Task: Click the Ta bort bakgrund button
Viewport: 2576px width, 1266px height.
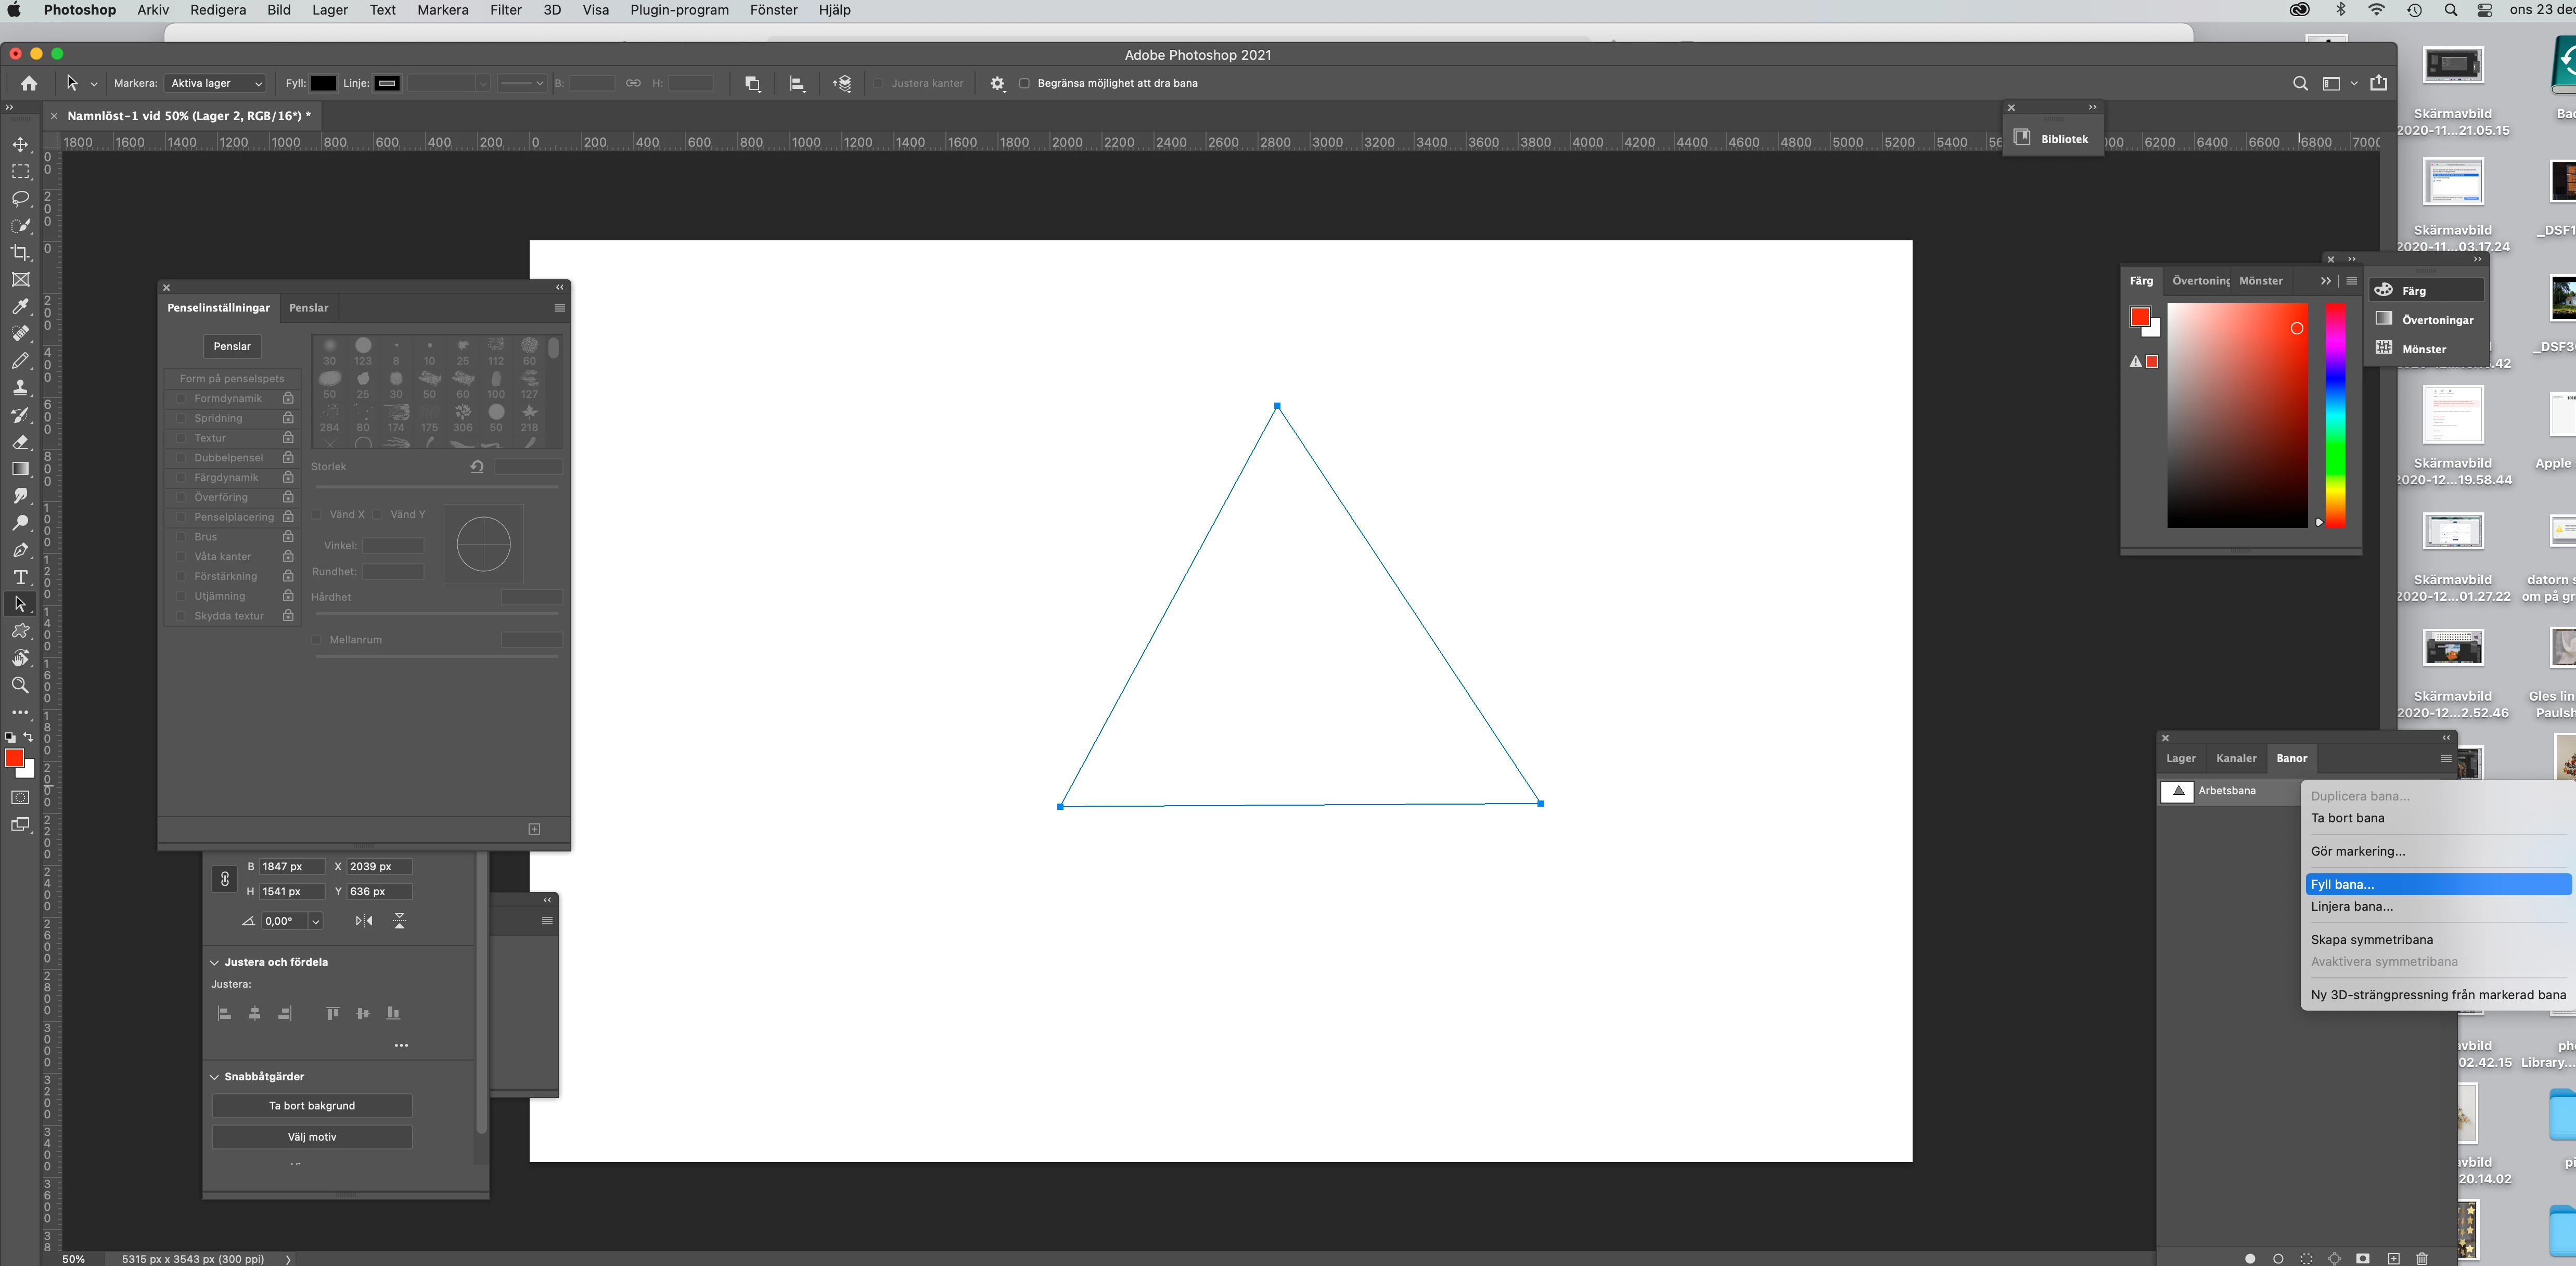Action: (312, 1105)
